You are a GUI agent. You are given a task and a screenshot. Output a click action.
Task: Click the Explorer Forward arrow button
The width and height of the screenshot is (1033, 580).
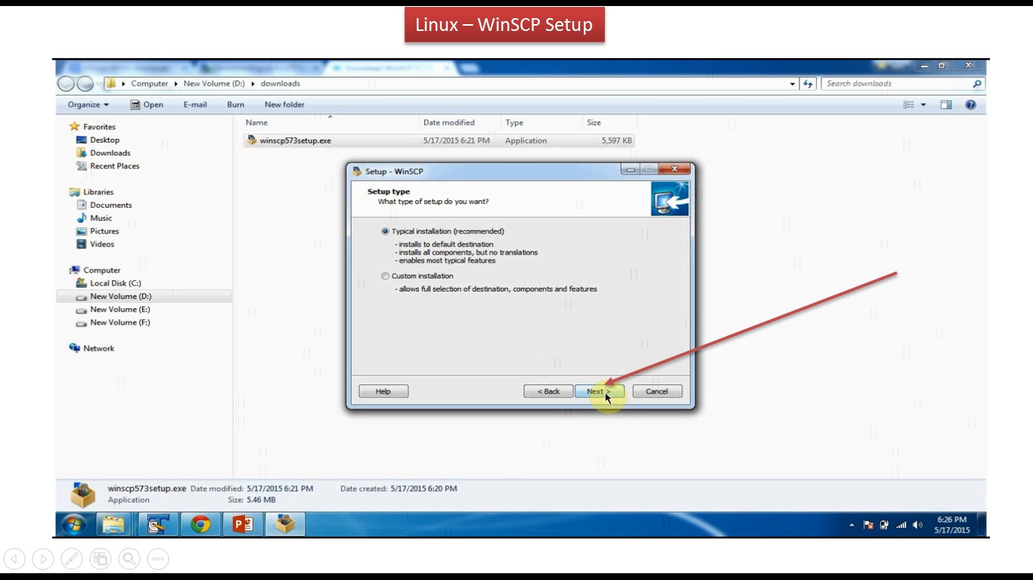(85, 84)
